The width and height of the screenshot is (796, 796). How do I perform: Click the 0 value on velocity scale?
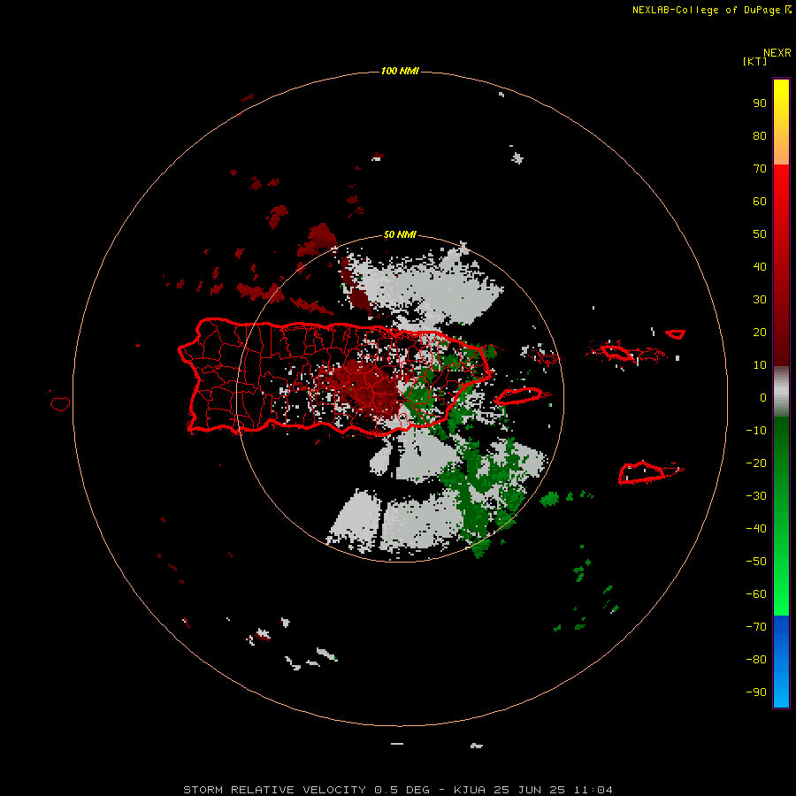click(x=763, y=398)
